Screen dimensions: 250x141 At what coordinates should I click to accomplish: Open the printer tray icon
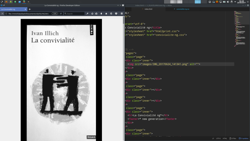pyautogui.click(x=210, y=2)
